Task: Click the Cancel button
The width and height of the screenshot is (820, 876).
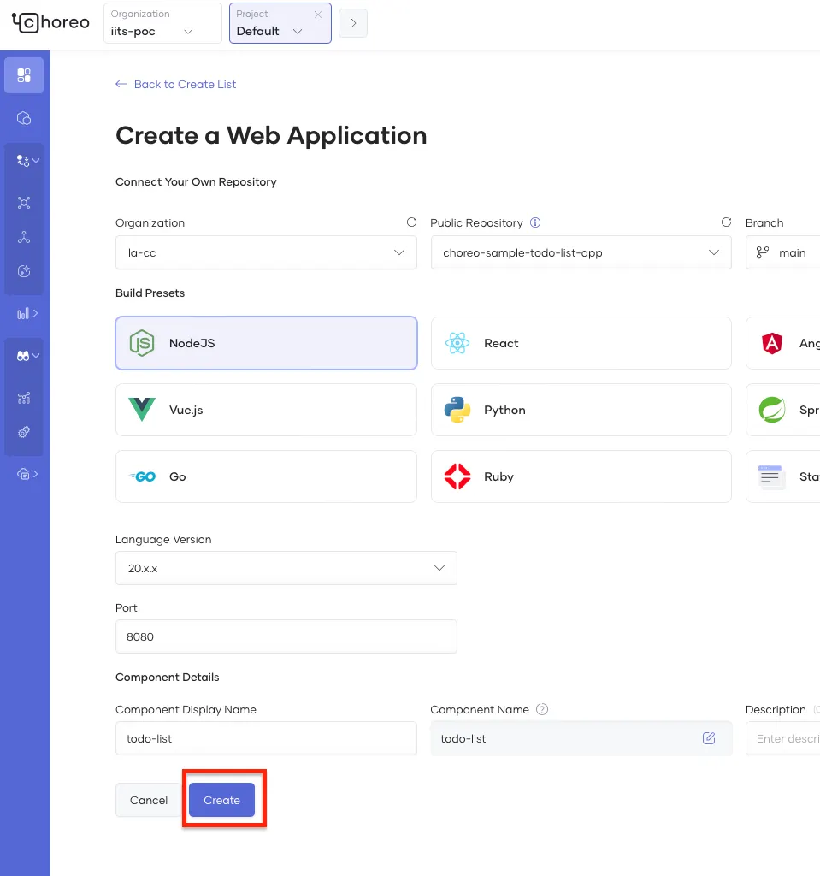Action: click(x=149, y=800)
